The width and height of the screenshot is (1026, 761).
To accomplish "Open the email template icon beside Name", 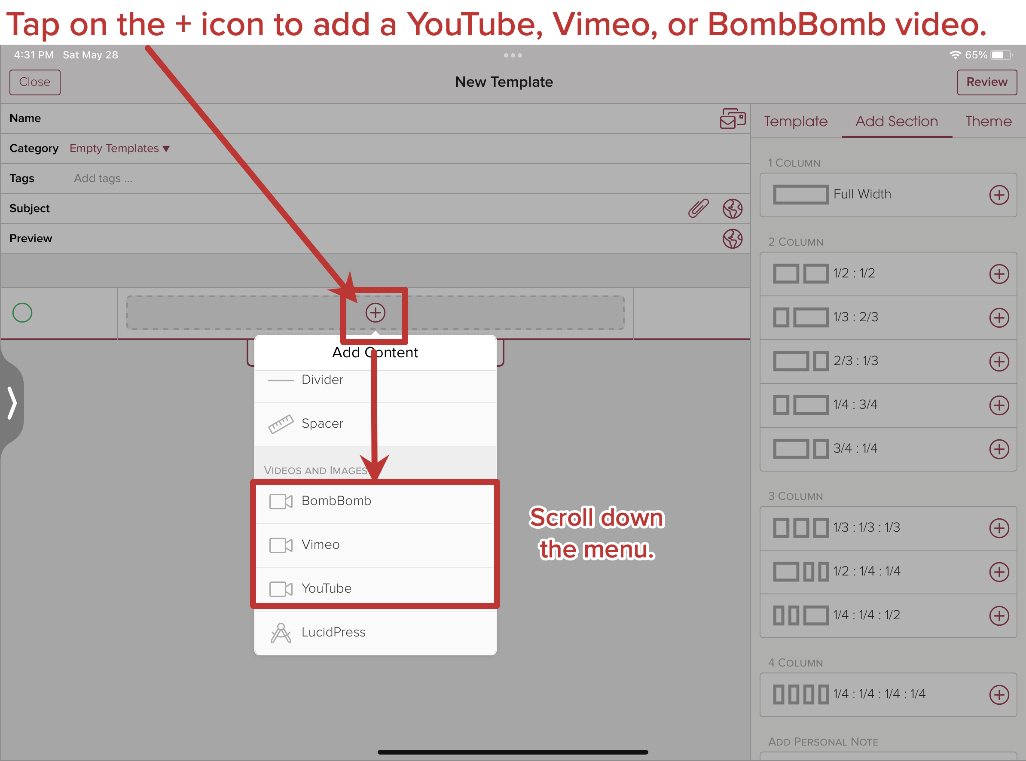I will (x=733, y=119).
